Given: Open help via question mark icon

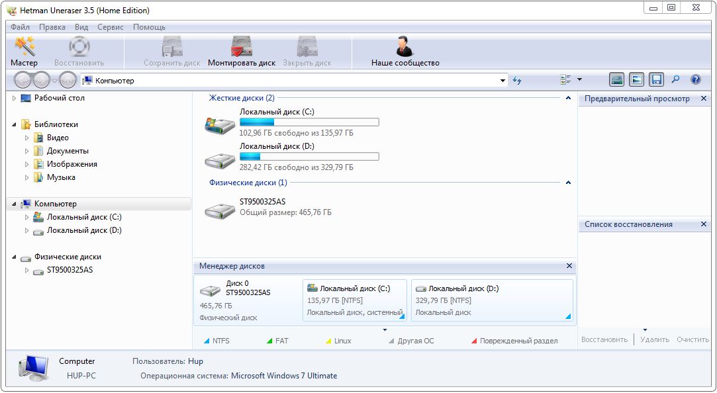Looking at the screenshot, I should pos(696,80).
